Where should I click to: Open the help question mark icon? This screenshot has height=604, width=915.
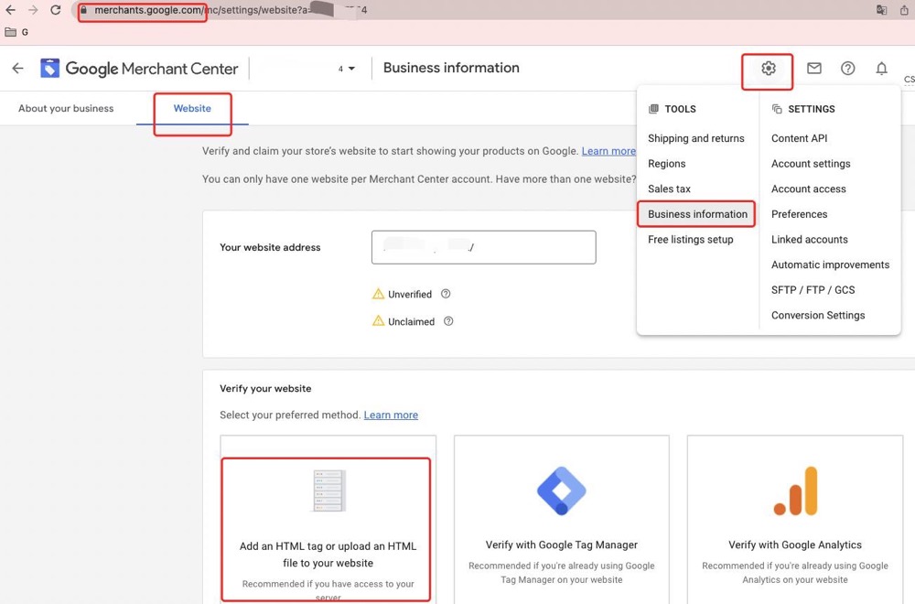click(x=847, y=69)
